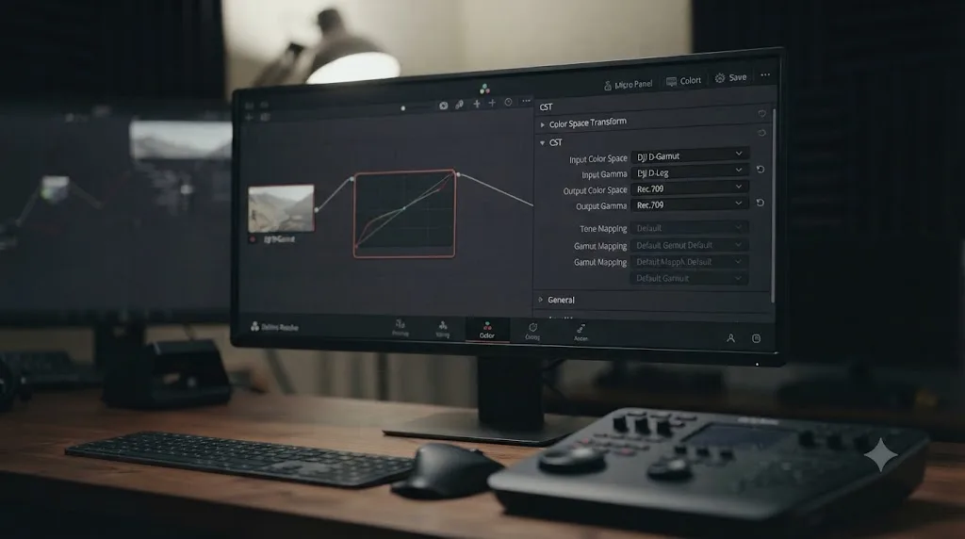Collapse the CST section triangle
965x539 pixels.
(542, 142)
